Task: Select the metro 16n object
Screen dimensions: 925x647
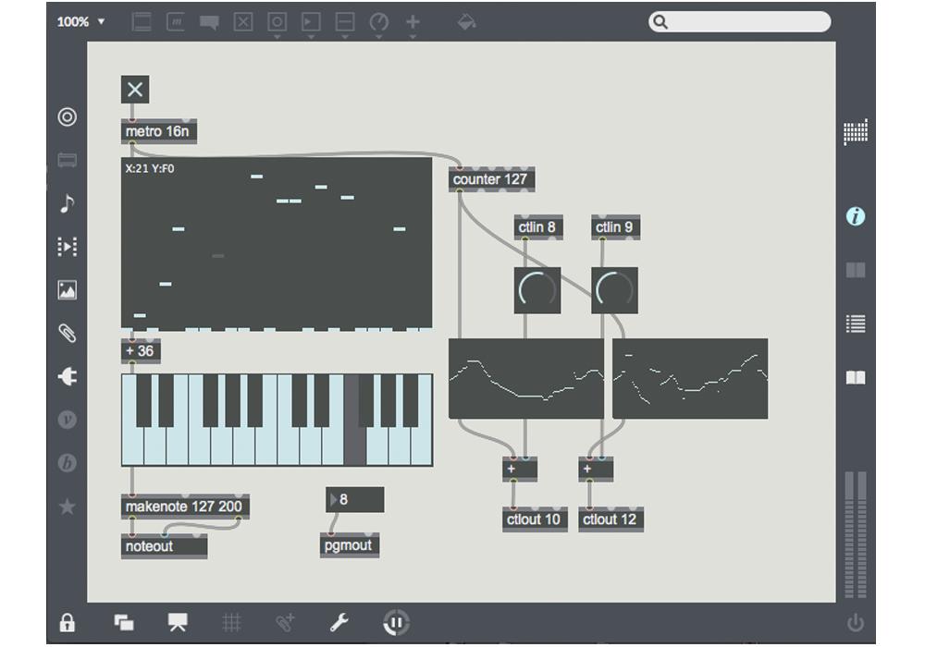Action: (159, 131)
